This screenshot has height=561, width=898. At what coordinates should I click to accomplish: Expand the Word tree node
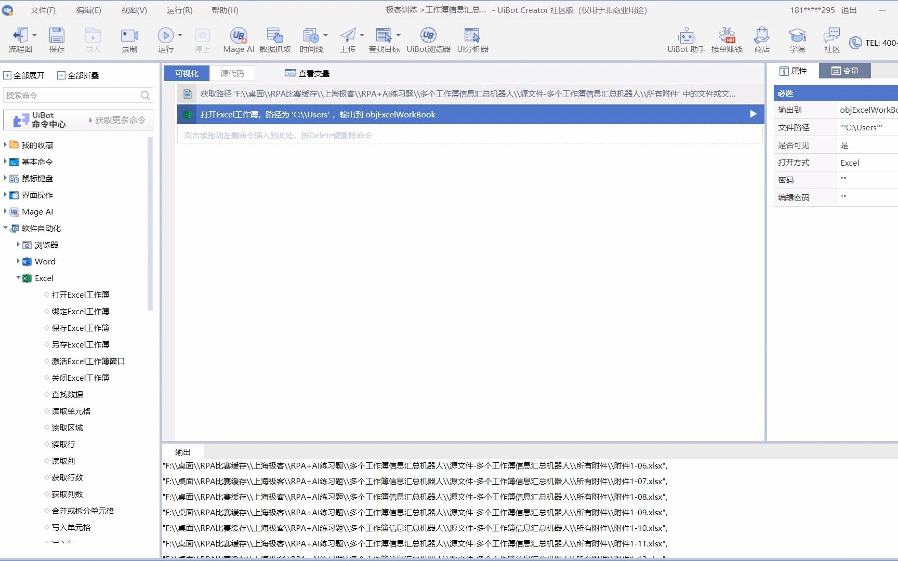[x=18, y=261]
